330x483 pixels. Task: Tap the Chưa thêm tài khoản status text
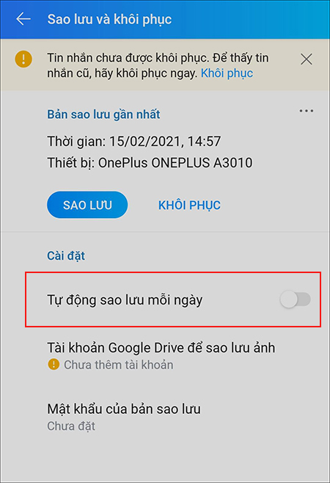tap(119, 365)
